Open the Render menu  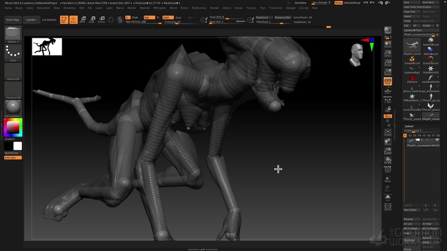(x=214, y=8)
